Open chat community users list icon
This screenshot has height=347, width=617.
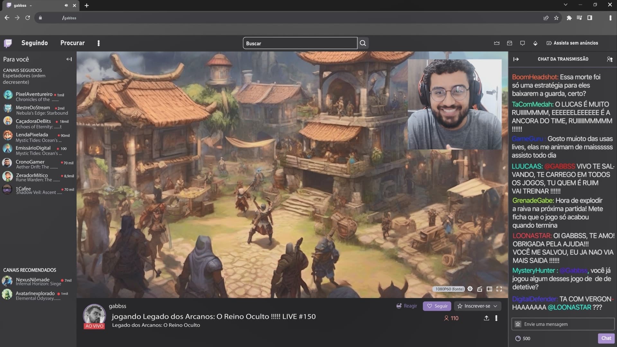(609, 59)
